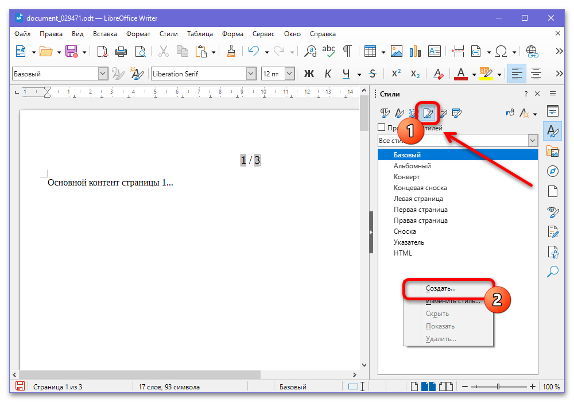Toggle the style preview checkbox in Стили panel
This screenshot has height=402, width=574.
[x=382, y=127]
